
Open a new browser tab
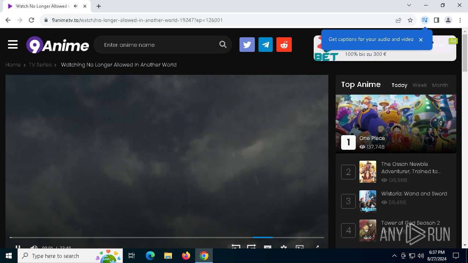pos(99,6)
